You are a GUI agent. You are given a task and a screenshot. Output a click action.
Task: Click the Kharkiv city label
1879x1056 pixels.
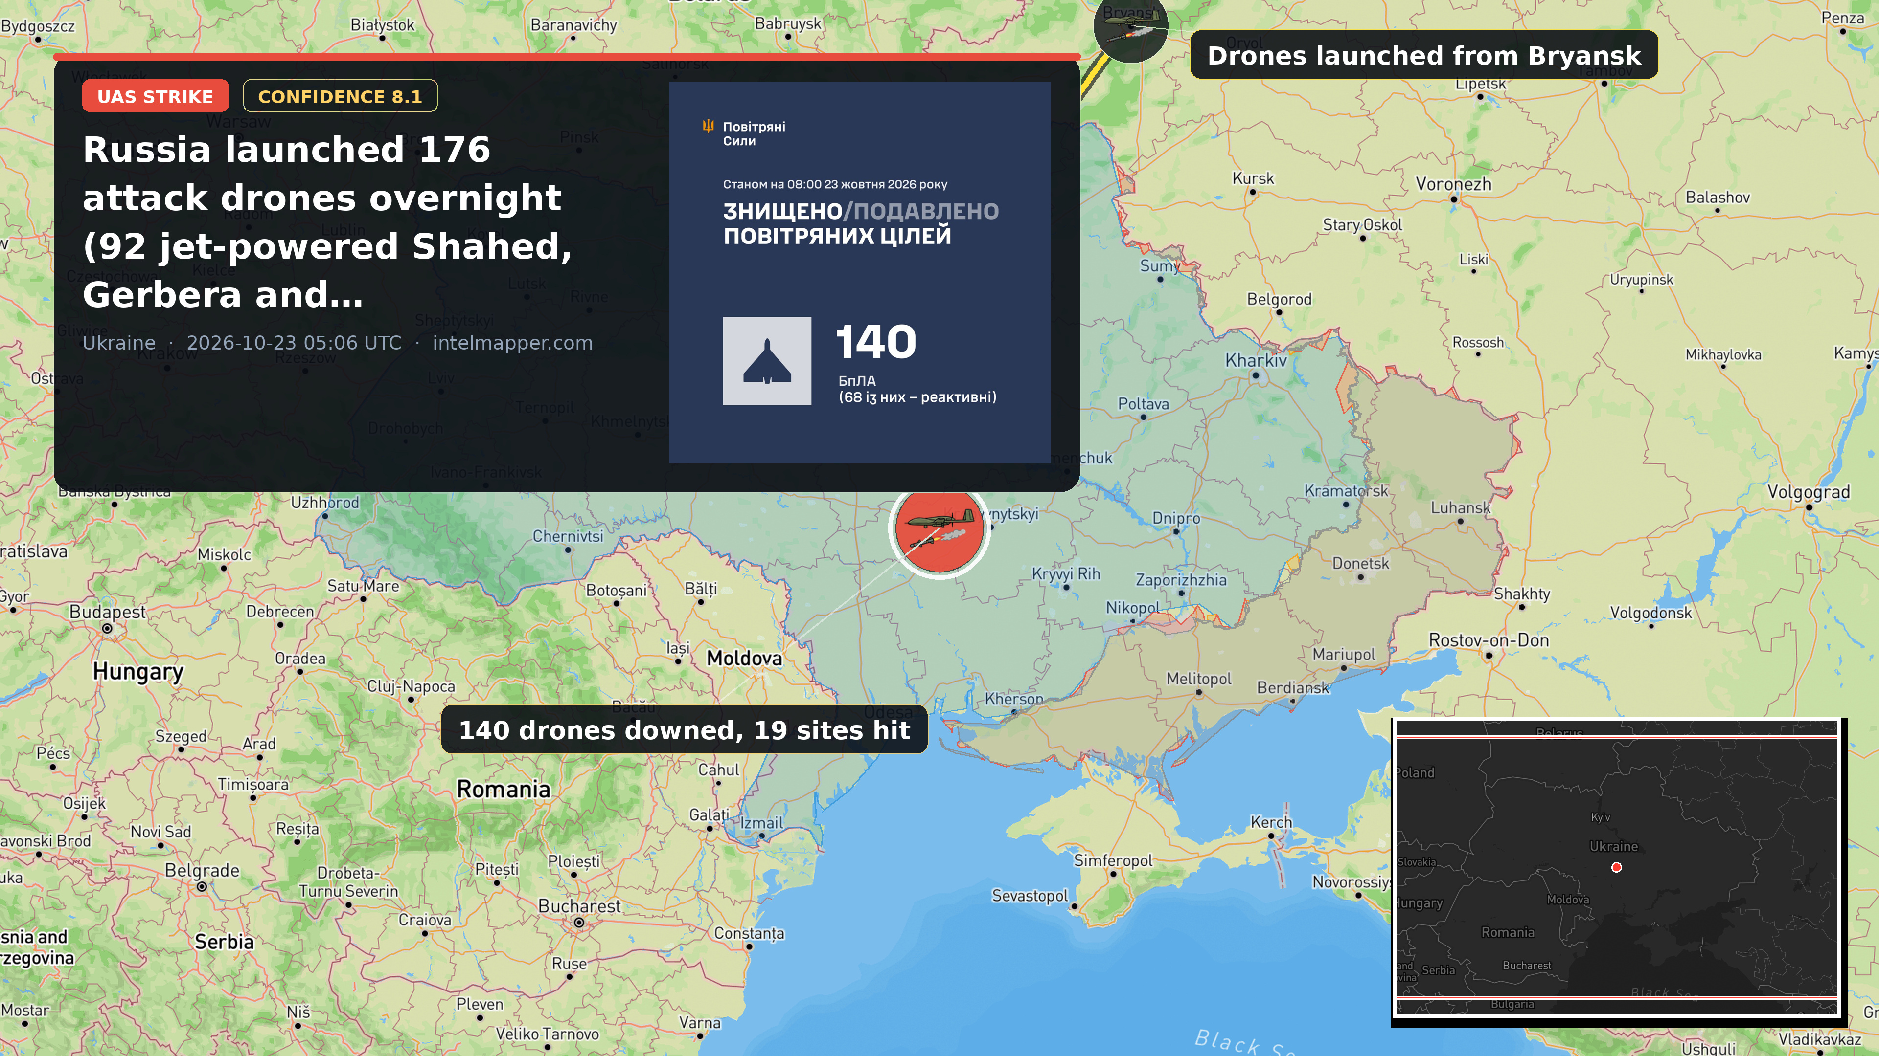point(1255,361)
